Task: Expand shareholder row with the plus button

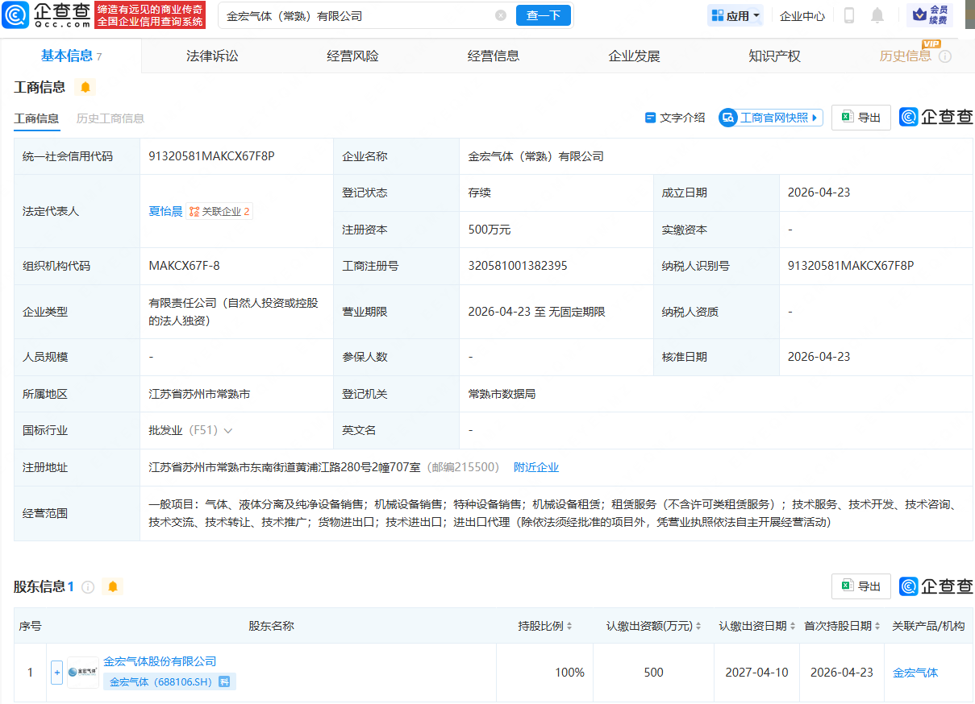Action: [56, 672]
